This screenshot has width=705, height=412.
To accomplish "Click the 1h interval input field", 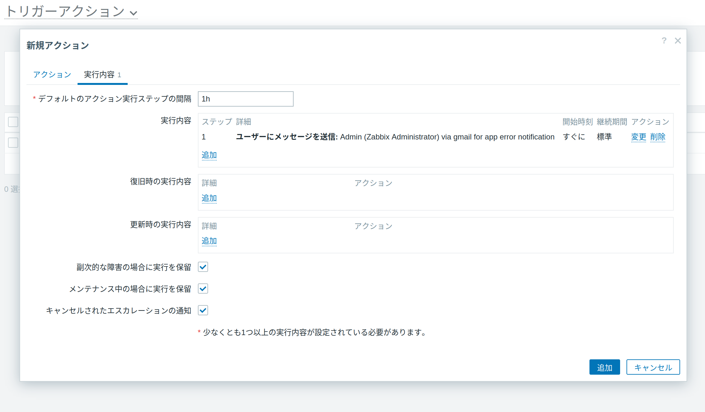I will point(245,99).
